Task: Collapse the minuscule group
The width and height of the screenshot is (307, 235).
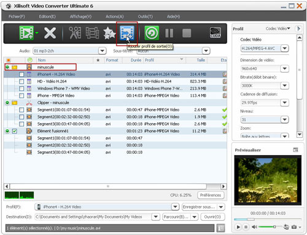Action: point(7,67)
